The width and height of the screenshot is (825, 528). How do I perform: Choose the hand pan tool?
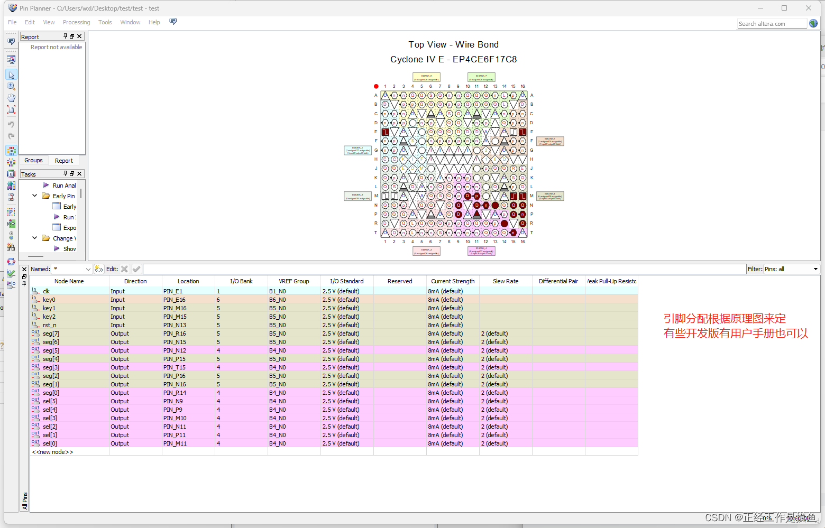(11, 98)
